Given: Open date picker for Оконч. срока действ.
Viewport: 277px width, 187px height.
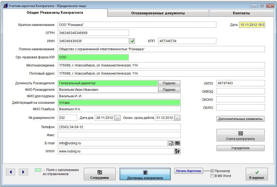Looking at the screenshot, I should 177,118.
